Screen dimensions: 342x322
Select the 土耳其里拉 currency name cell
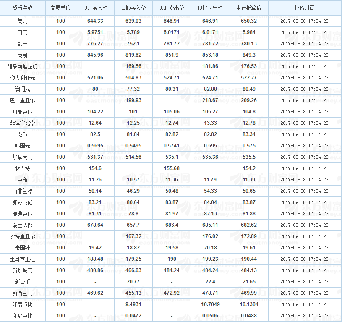tap(23, 259)
